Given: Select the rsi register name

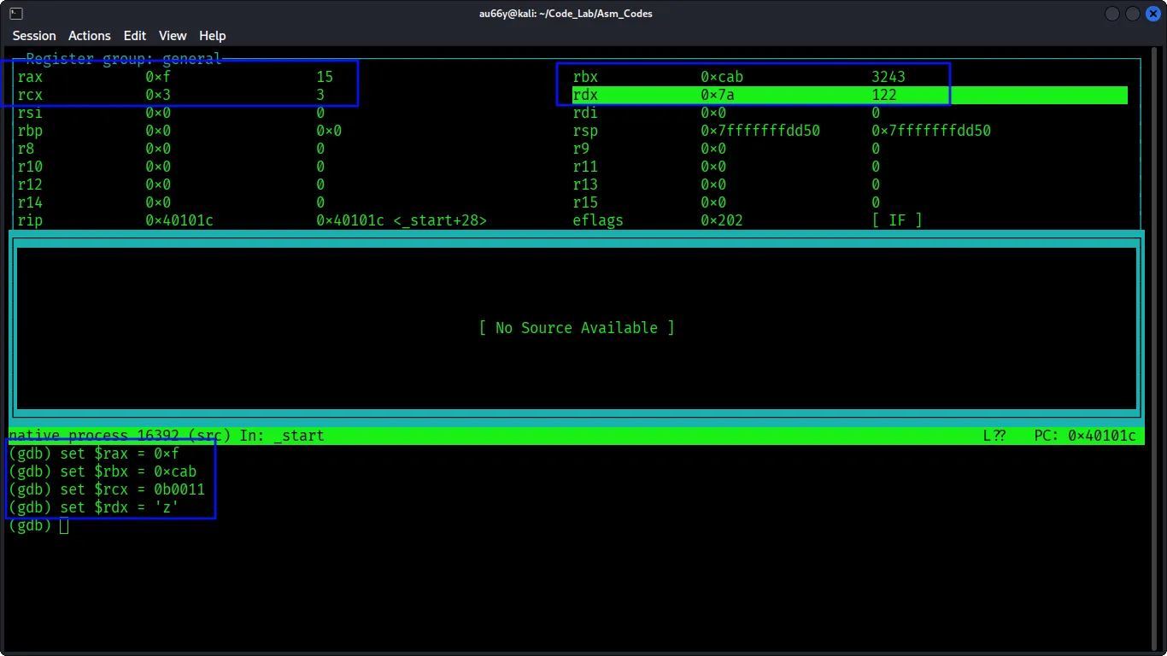Looking at the screenshot, I should [30, 113].
